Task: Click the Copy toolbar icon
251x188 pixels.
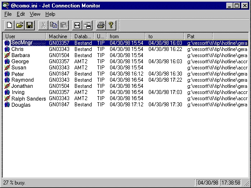Action: [x=53, y=25]
